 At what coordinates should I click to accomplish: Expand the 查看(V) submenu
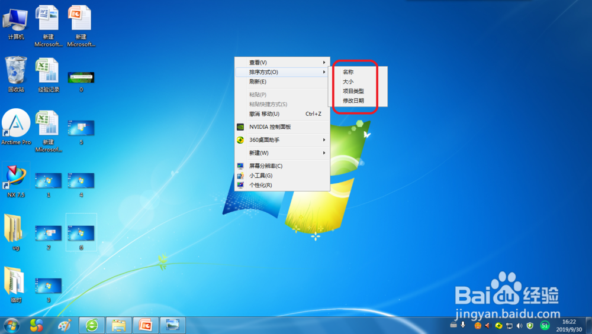click(x=282, y=62)
